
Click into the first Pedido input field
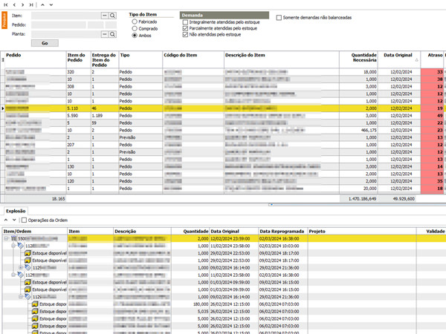(59, 25)
